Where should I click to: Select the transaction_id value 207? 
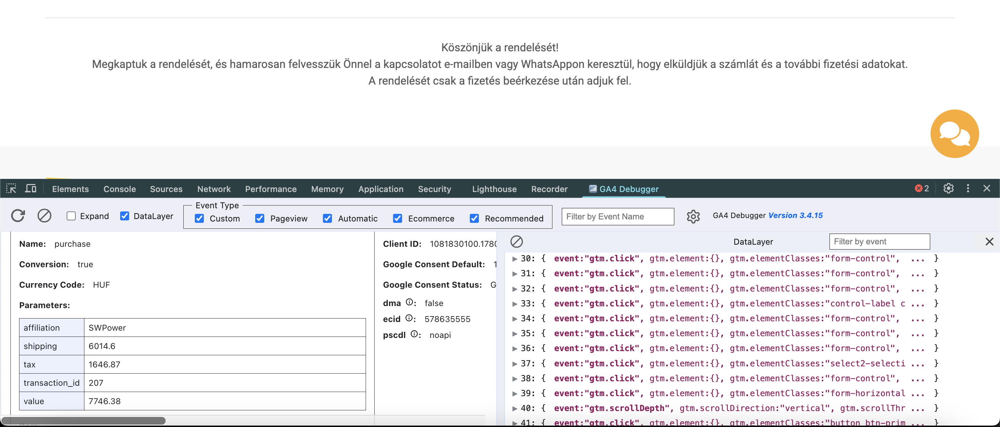[96, 383]
